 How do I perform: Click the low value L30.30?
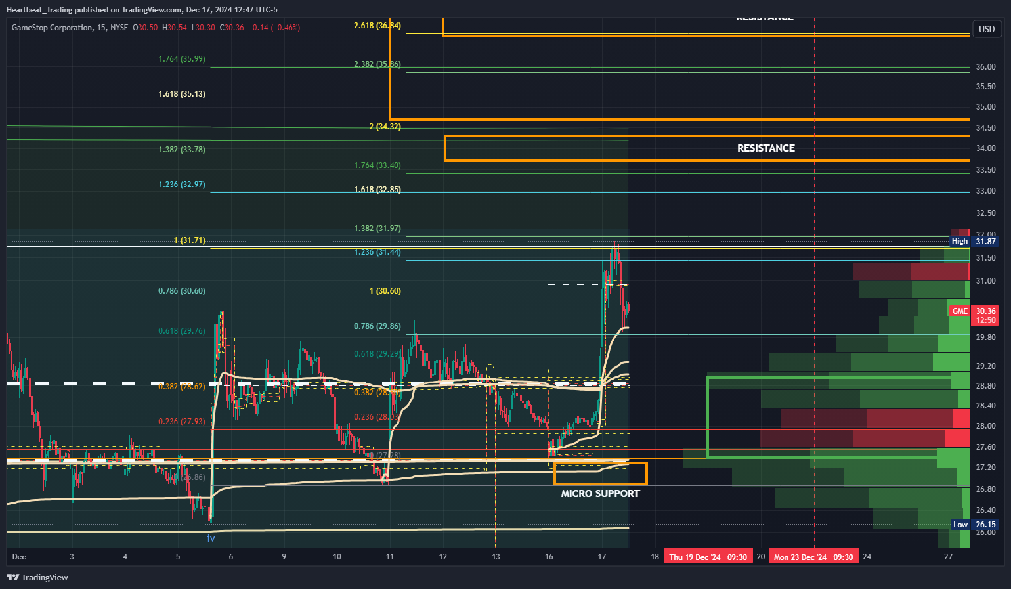pos(204,28)
